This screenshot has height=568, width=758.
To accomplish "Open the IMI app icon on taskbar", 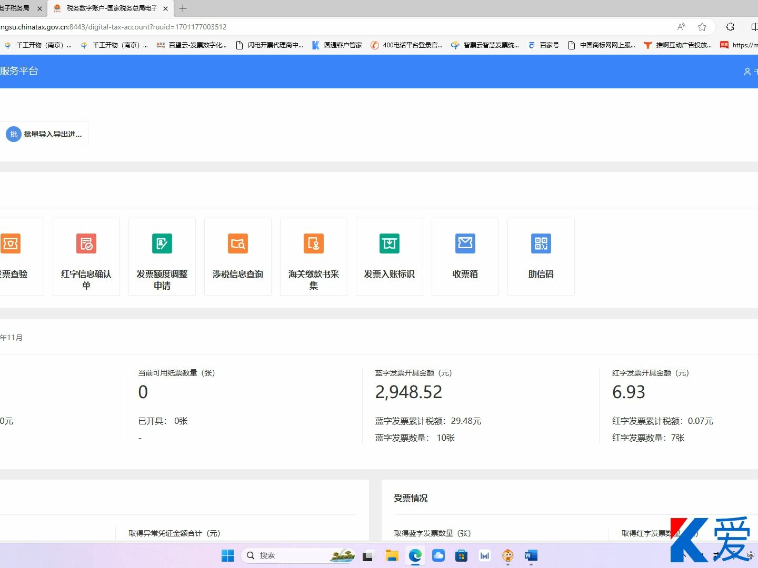I will (x=485, y=555).
